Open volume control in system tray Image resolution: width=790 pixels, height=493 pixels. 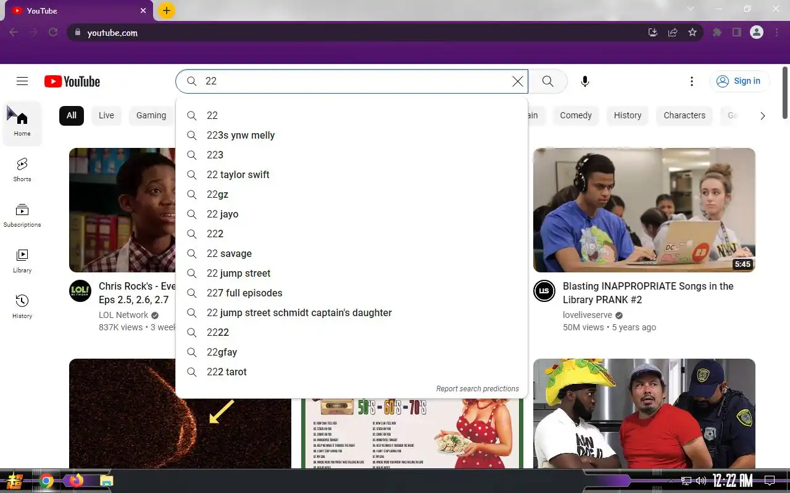click(x=701, y=481)
